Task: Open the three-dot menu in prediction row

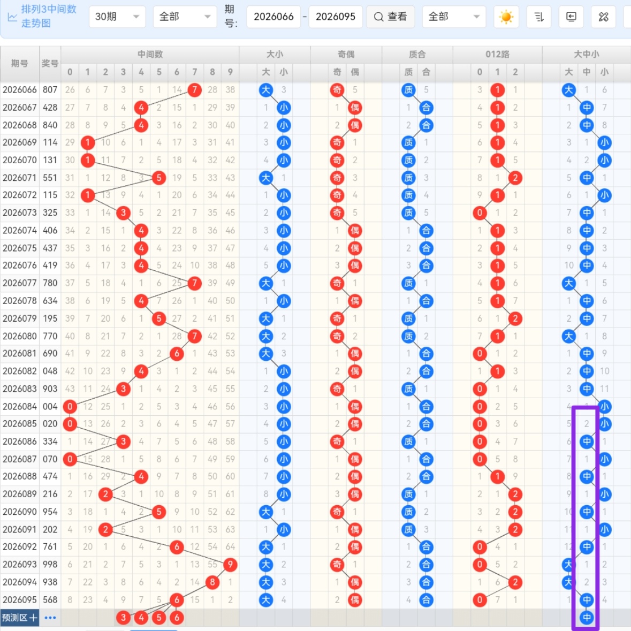Action: click(50, 618)
